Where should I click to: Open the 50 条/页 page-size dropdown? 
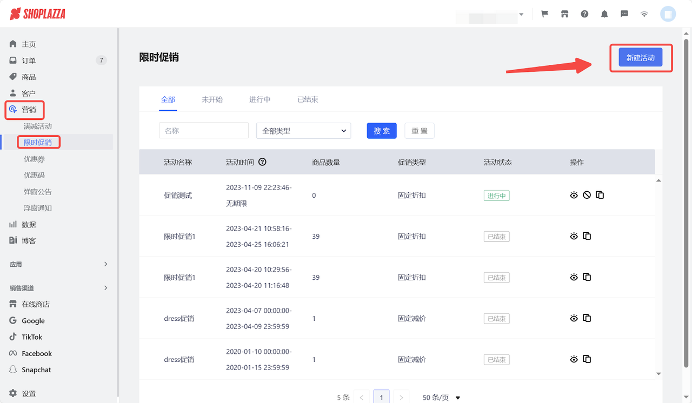click(441, 397)
